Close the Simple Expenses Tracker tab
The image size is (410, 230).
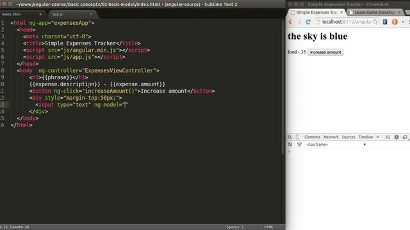341,13
